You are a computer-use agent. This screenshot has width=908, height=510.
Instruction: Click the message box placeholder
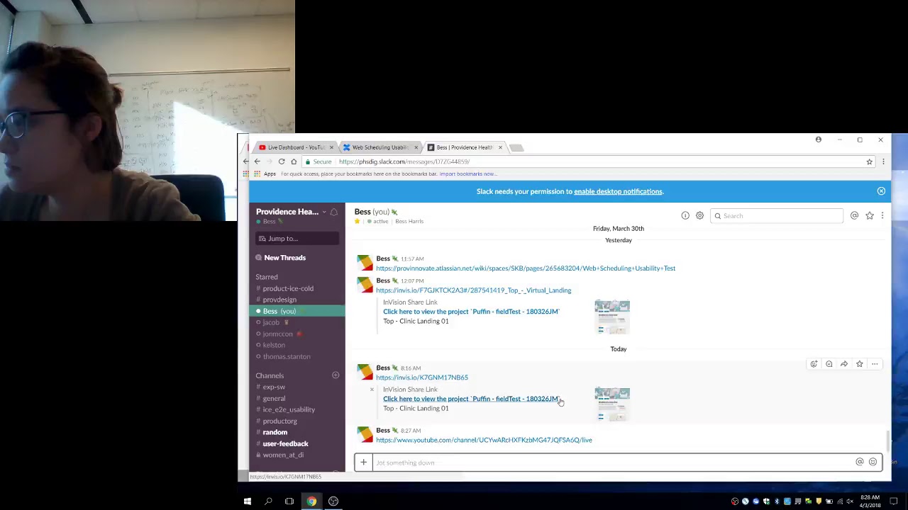pos(405,463)
